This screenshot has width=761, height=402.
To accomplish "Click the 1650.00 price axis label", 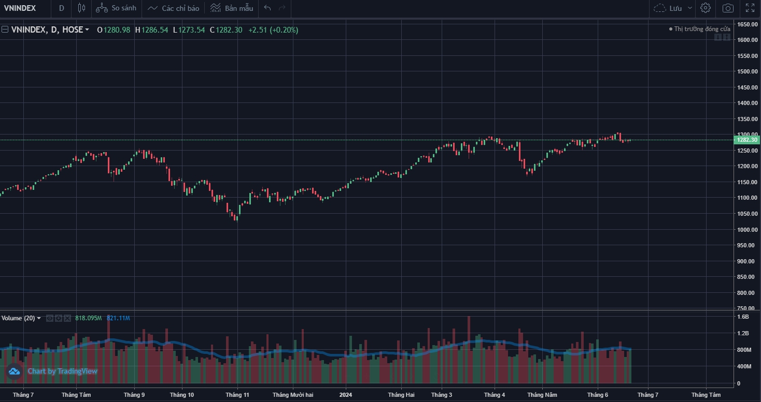I will (748, 24).
